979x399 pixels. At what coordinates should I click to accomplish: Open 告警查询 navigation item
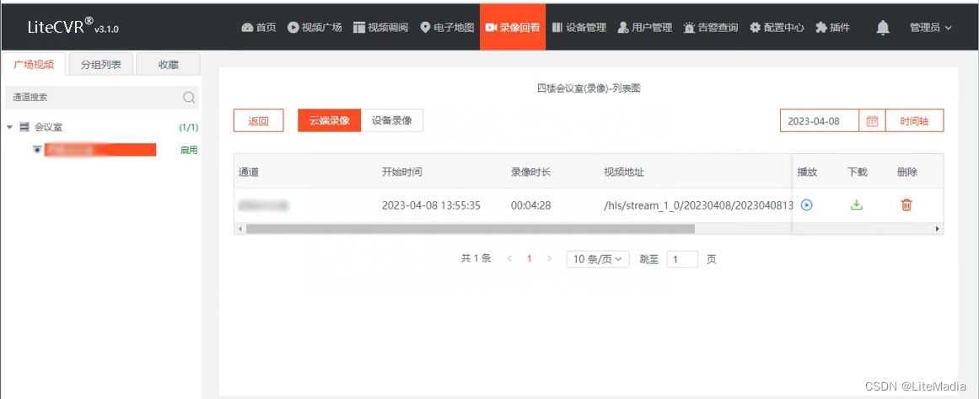(x=711, y=28)
